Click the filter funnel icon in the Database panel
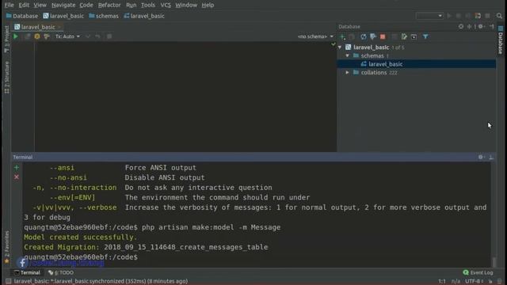 (x=425, y=37)
